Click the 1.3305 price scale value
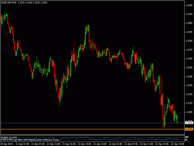Viewport: 194px width, 146px height. 189,112
